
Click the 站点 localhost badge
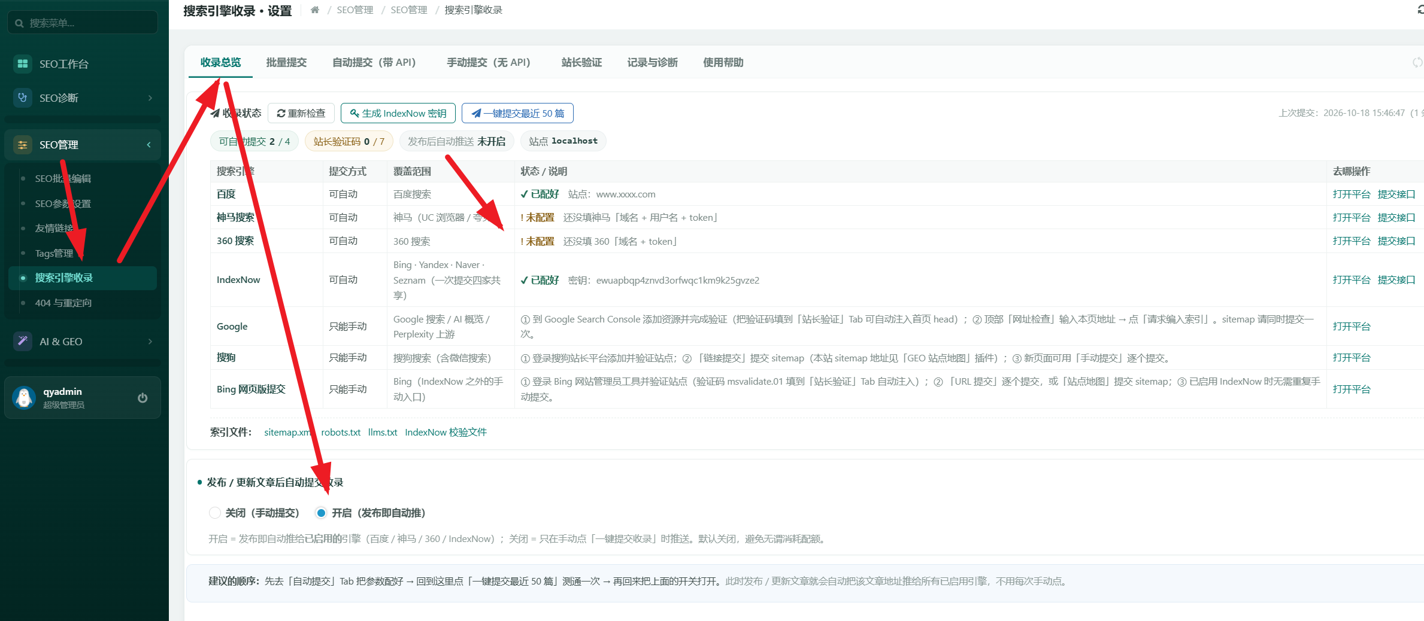tap(563, 141)
